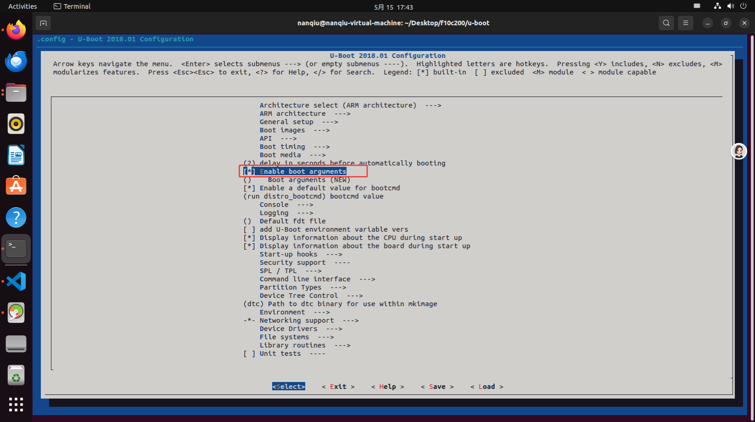Open the drive icon in the dock
Screen dimensions: 755x422
pos(16,344)
